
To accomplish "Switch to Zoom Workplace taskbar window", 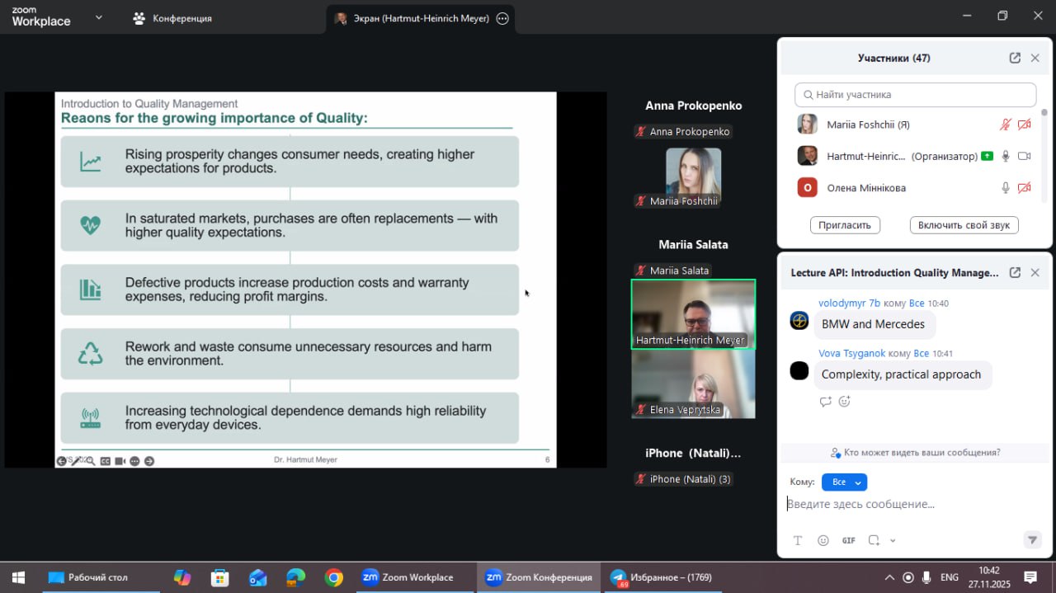I will pyautogui.click(x=414, y=577).
